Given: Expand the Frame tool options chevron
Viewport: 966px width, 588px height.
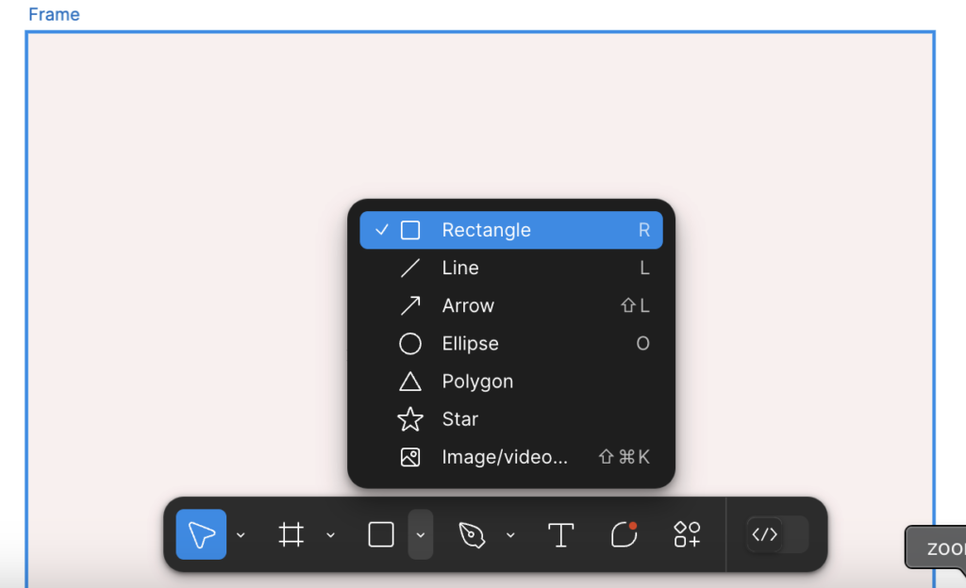Looking at the screenshot, I should coord(331,535).
